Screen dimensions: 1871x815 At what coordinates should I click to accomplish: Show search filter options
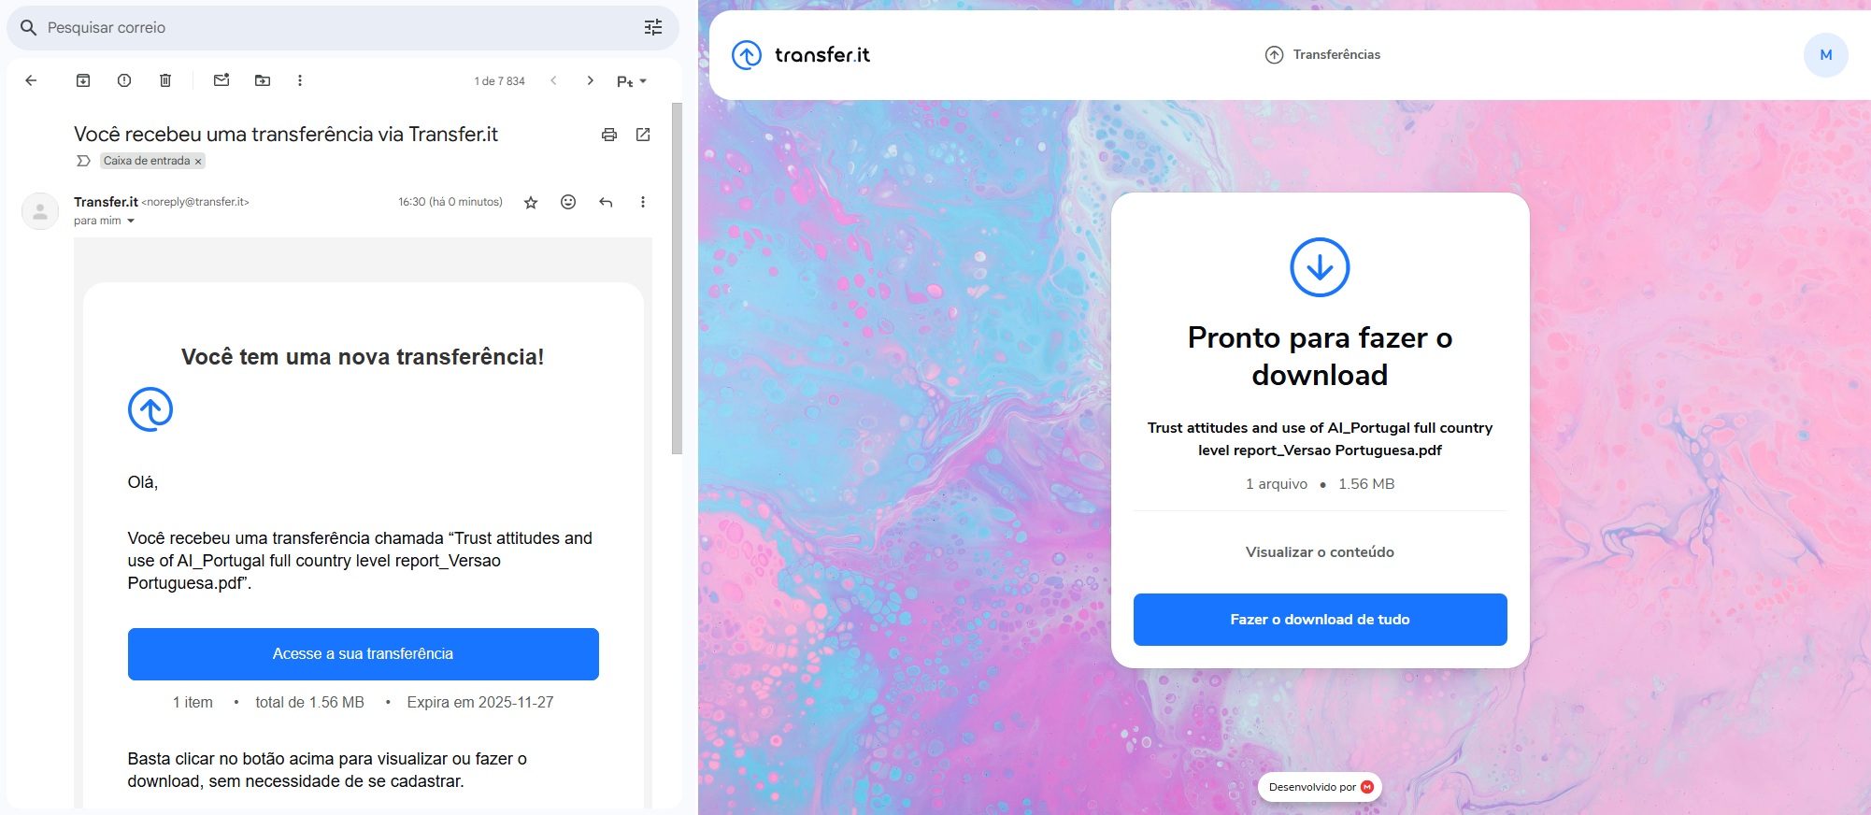pos(653,28)
